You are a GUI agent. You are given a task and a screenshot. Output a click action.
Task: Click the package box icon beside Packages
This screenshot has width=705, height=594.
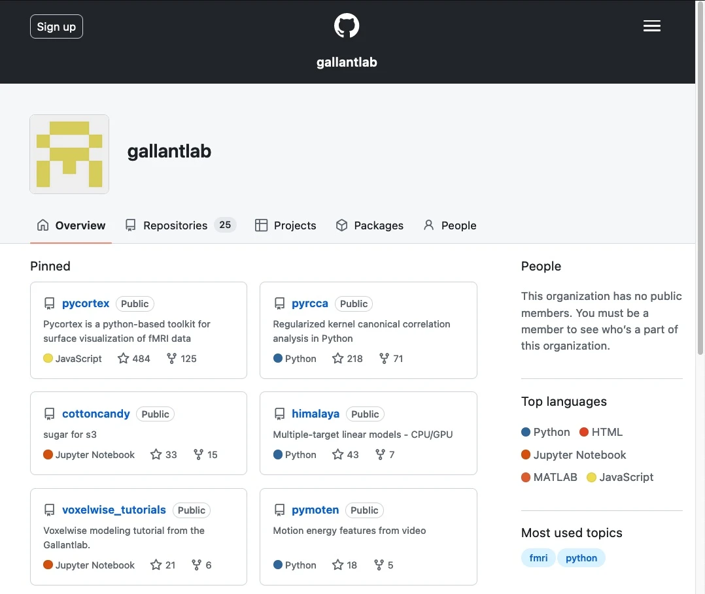[x=341, y=225]
